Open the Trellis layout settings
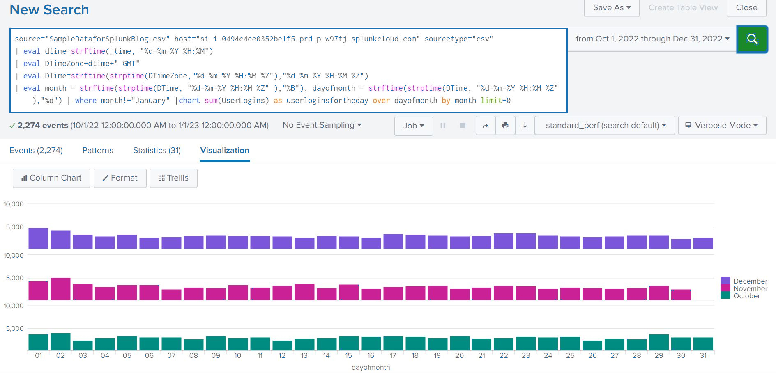 pyautogui.click(x=173, y=178)
